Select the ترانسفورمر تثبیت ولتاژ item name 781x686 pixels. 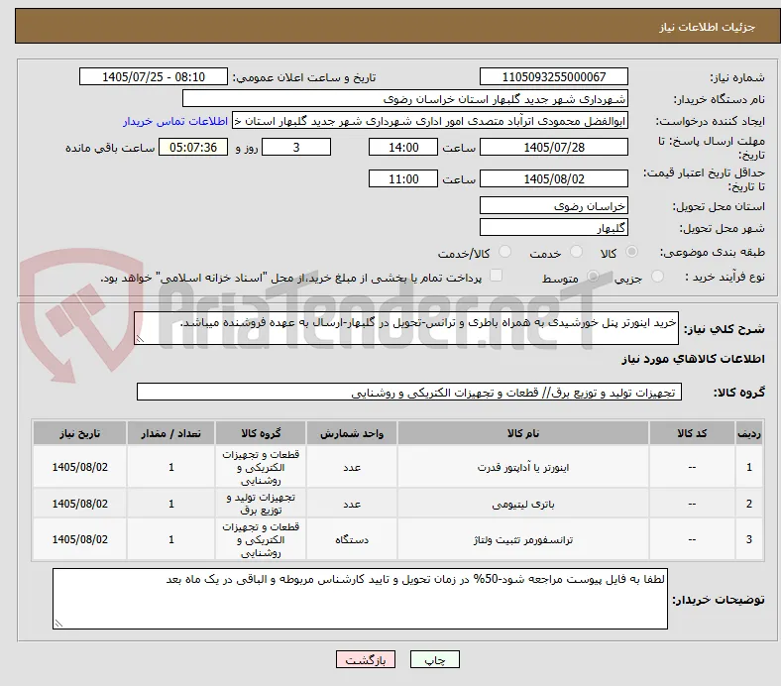click(x=523, y=539)
